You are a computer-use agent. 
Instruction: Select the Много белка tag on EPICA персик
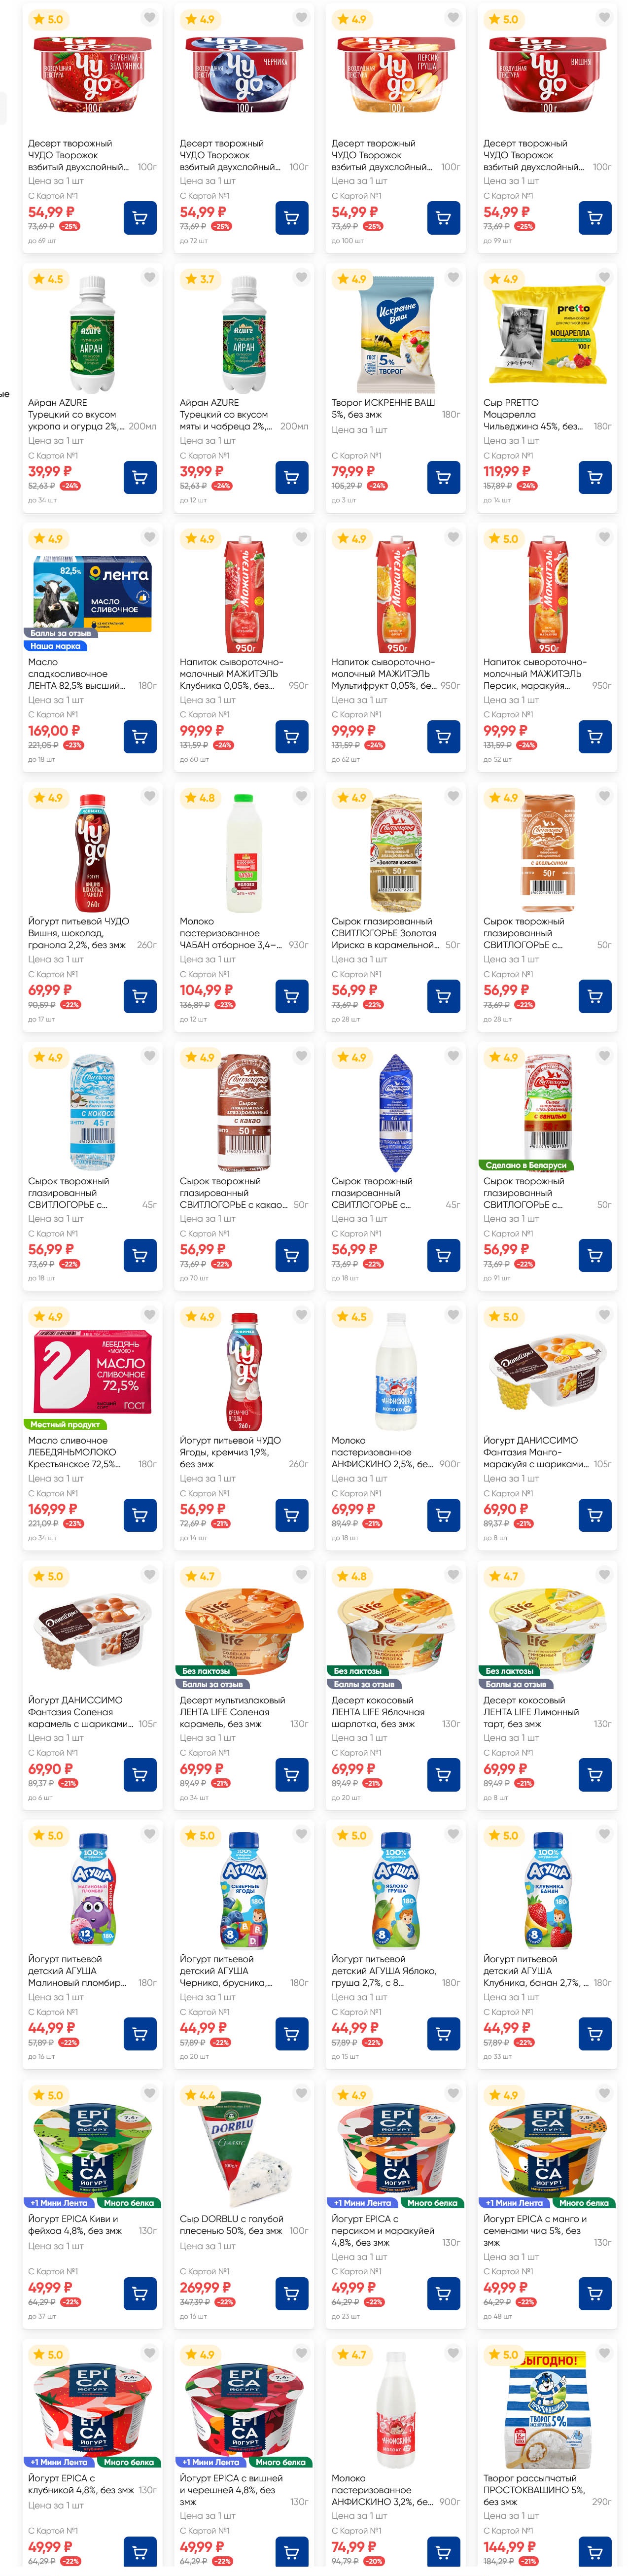pos(432,2203)
